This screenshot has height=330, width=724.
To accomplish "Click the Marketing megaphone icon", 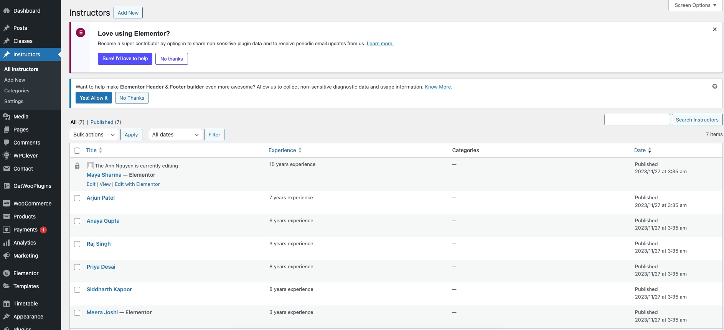I will pyautogui.click(x=7, y=256).
